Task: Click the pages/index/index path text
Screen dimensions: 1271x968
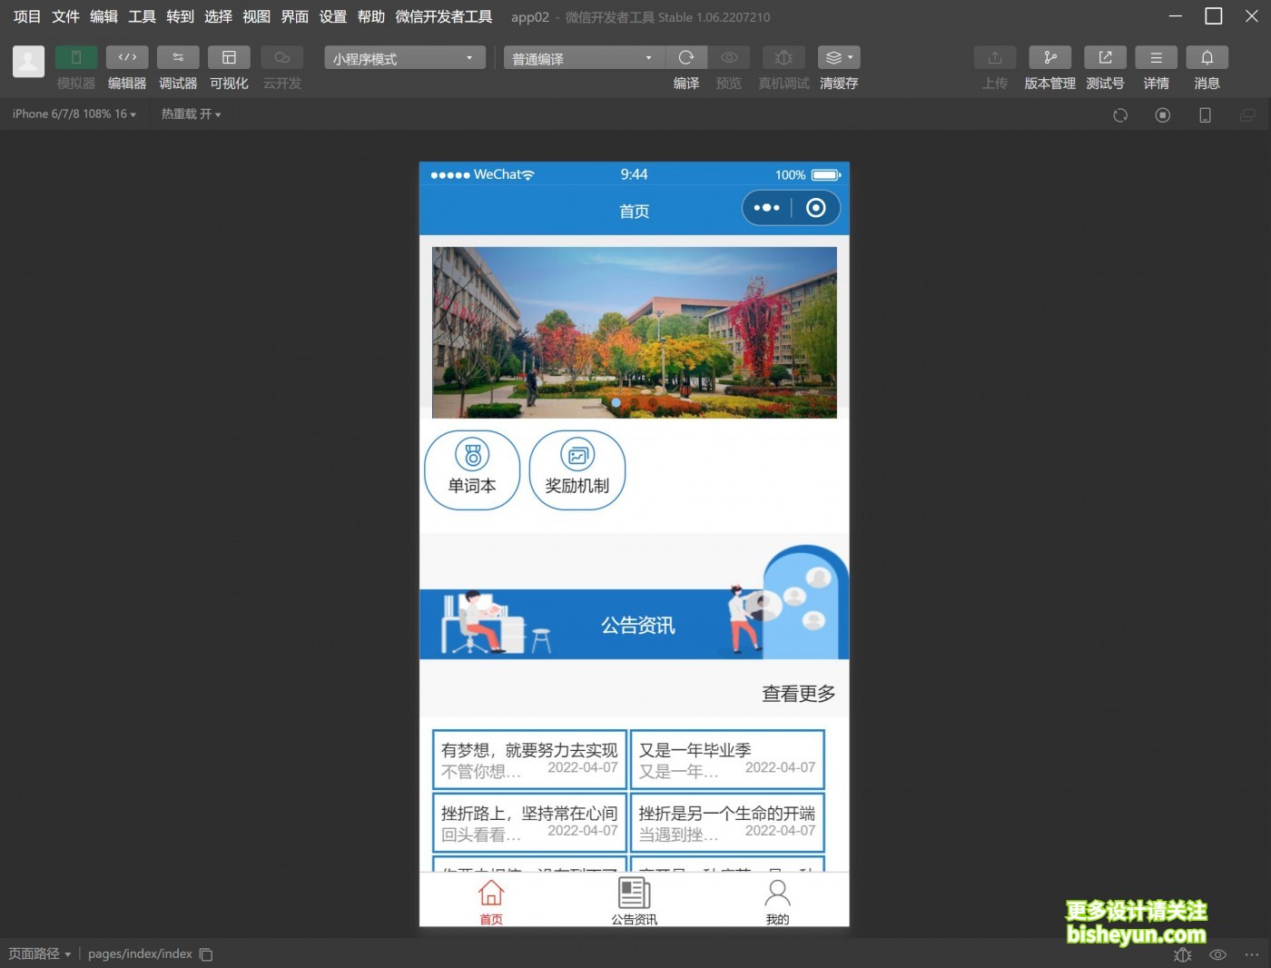Action: pyautogui.click(x=140, y=953)
